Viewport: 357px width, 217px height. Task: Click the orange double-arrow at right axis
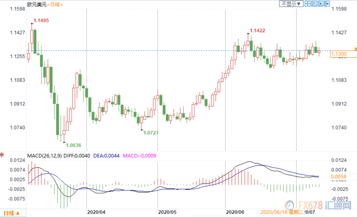356,49
